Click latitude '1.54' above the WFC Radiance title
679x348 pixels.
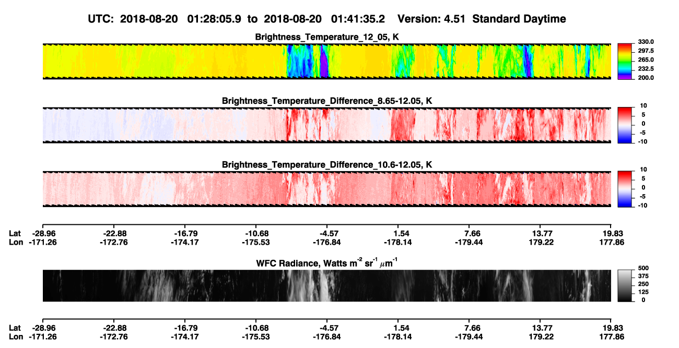pos(398,234)
